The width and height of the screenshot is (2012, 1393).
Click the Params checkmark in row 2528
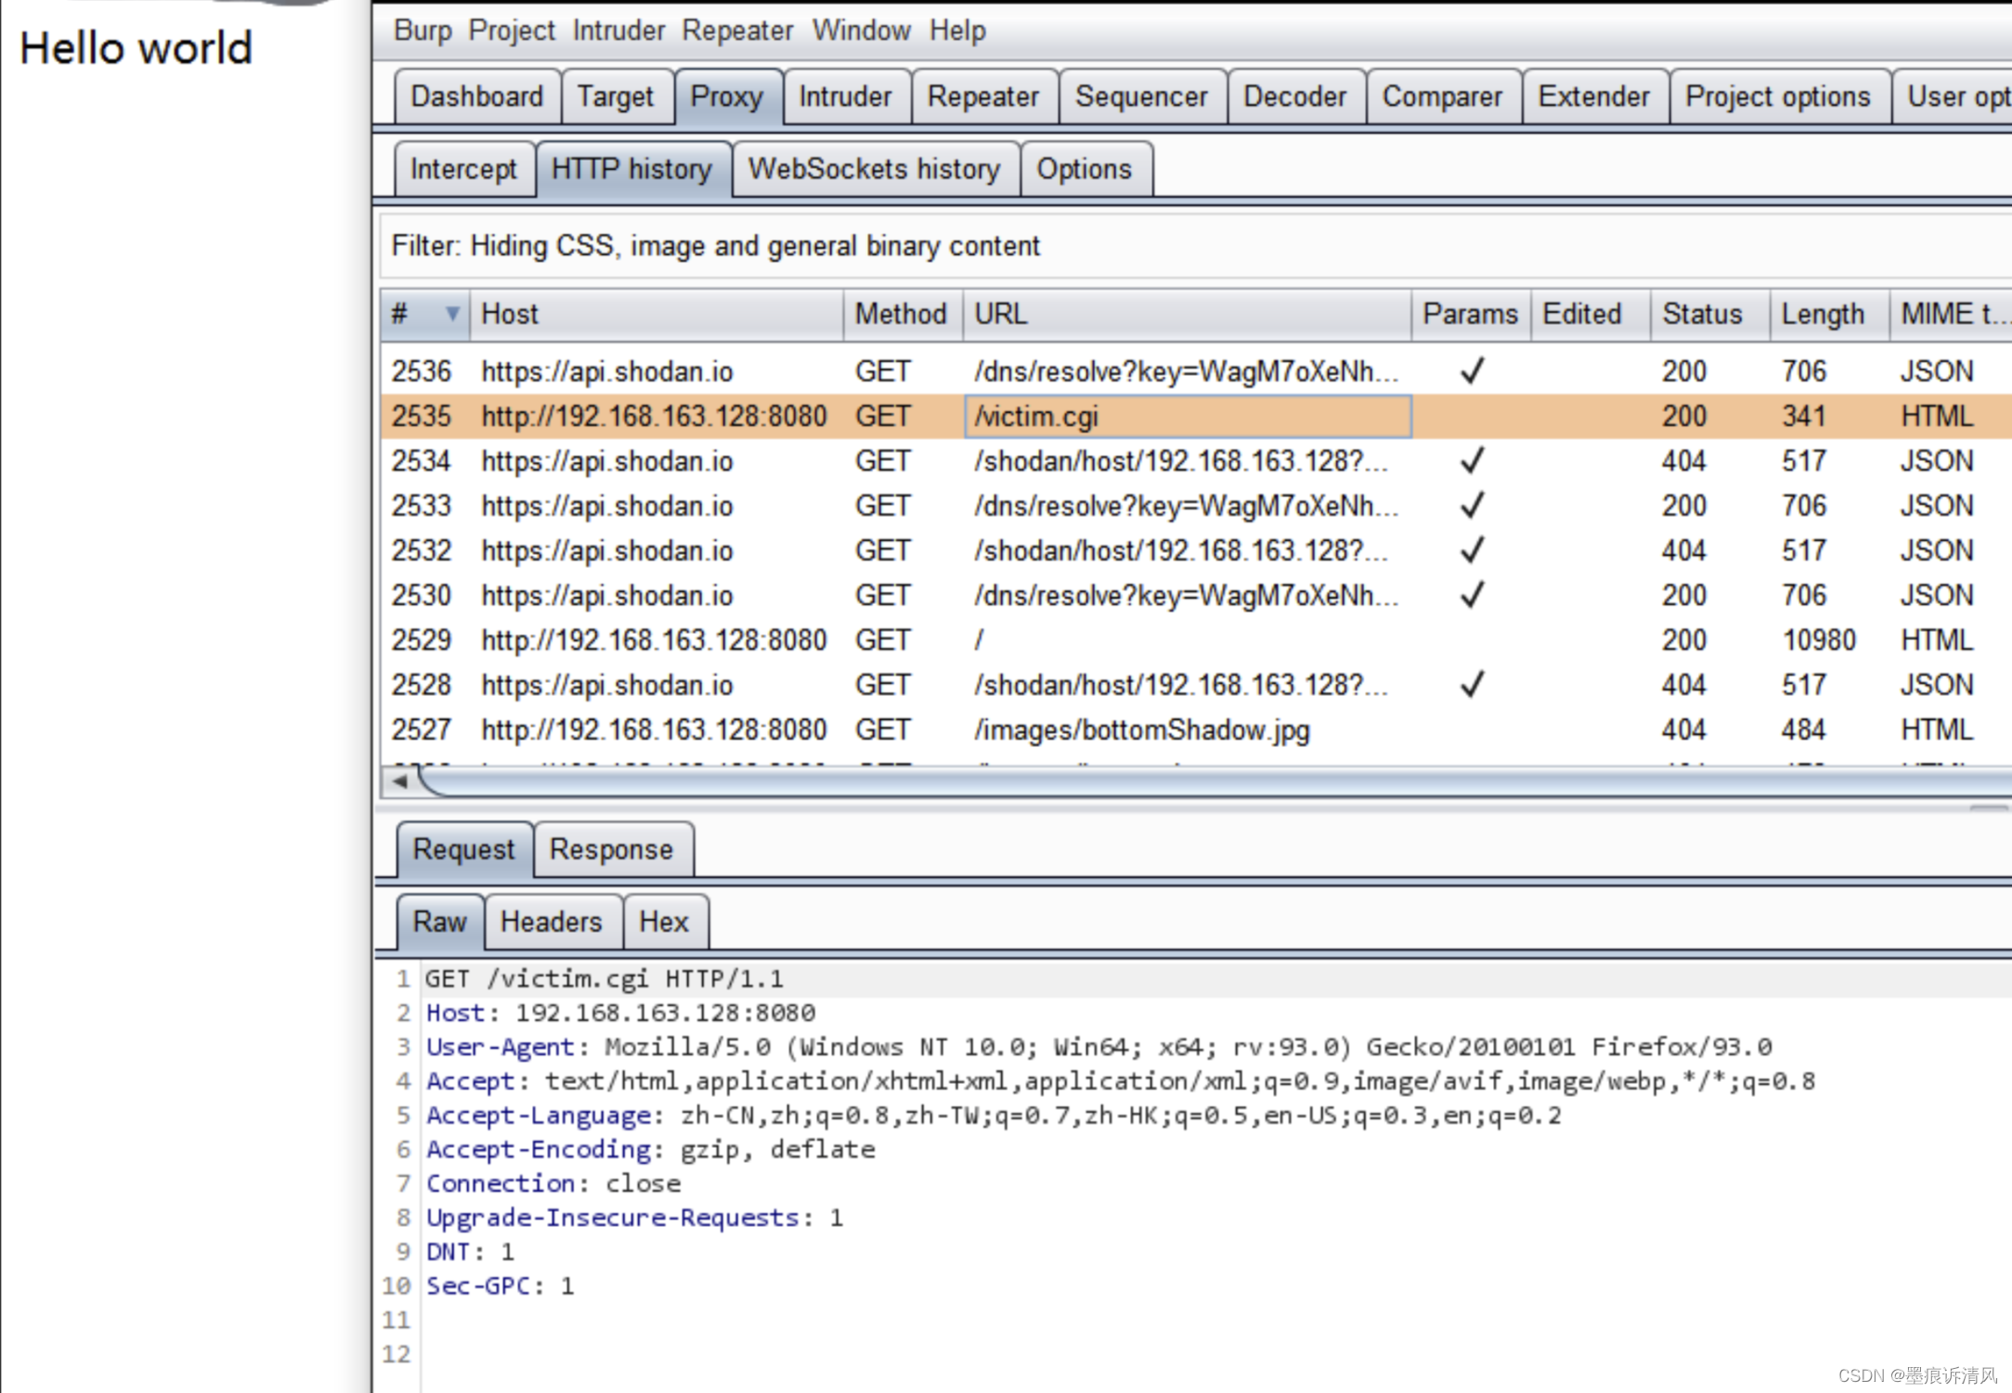click(1472, 685)
